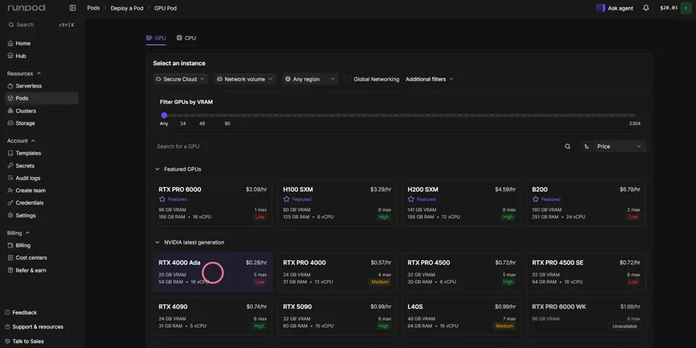Open Settings in the sidebar

(41, 215)
